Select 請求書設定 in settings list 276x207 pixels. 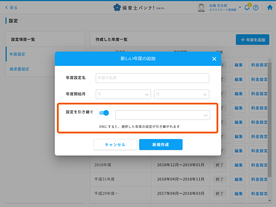coord(19,69)
